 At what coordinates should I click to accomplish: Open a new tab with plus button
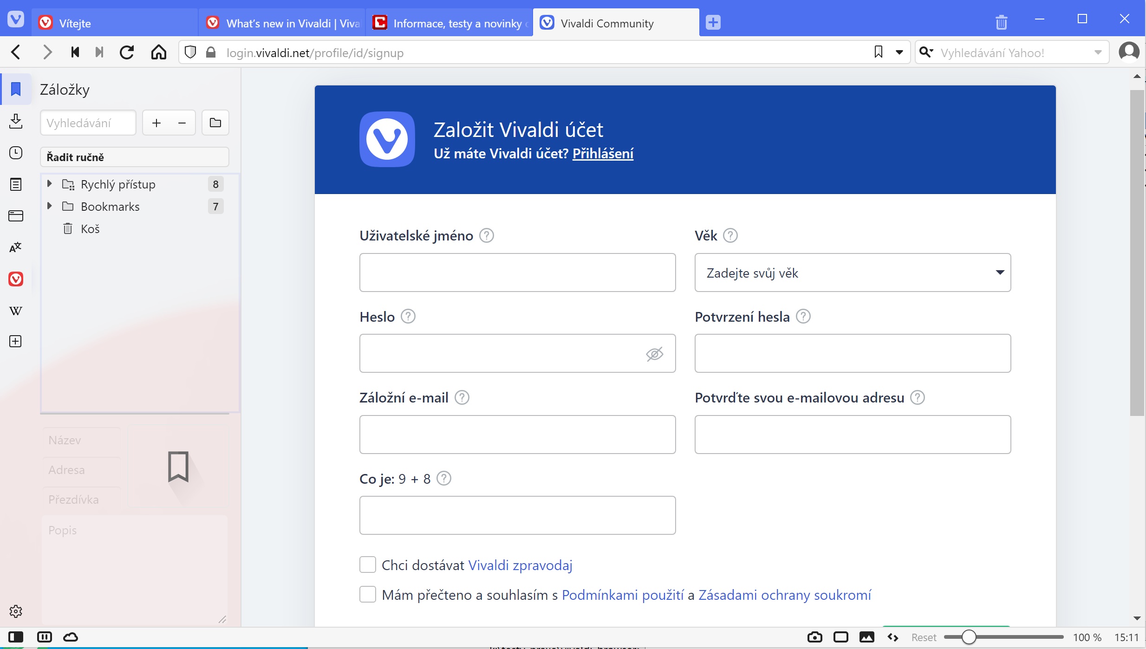[x=713, y=22]
